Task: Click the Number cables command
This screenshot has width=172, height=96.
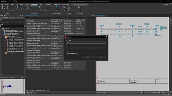Action: 10,7
